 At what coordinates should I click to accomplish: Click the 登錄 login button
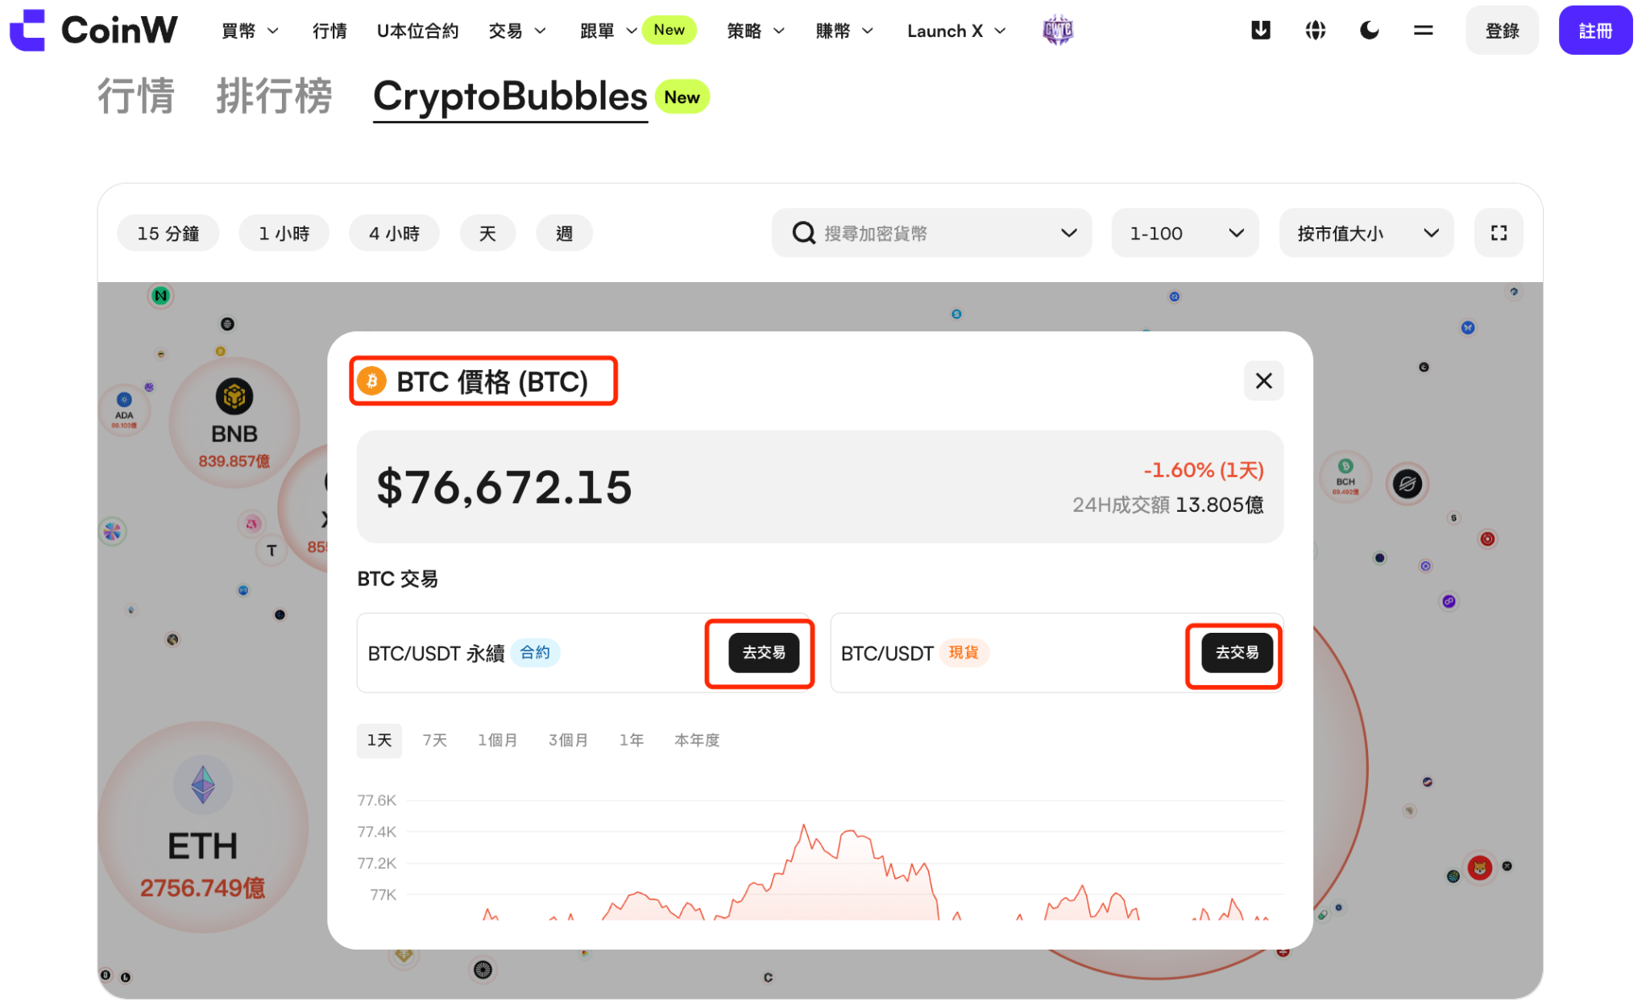coord(1502,31)
